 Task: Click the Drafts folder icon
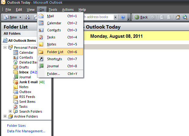[16, 67]
